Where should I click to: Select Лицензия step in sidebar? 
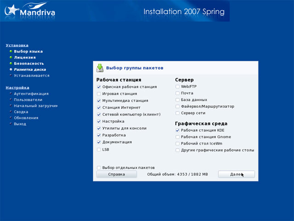tap(25, 57)
